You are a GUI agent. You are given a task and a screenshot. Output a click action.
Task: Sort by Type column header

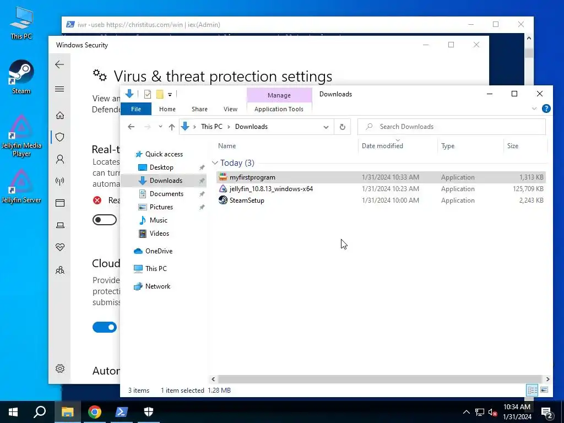(470, 145)
